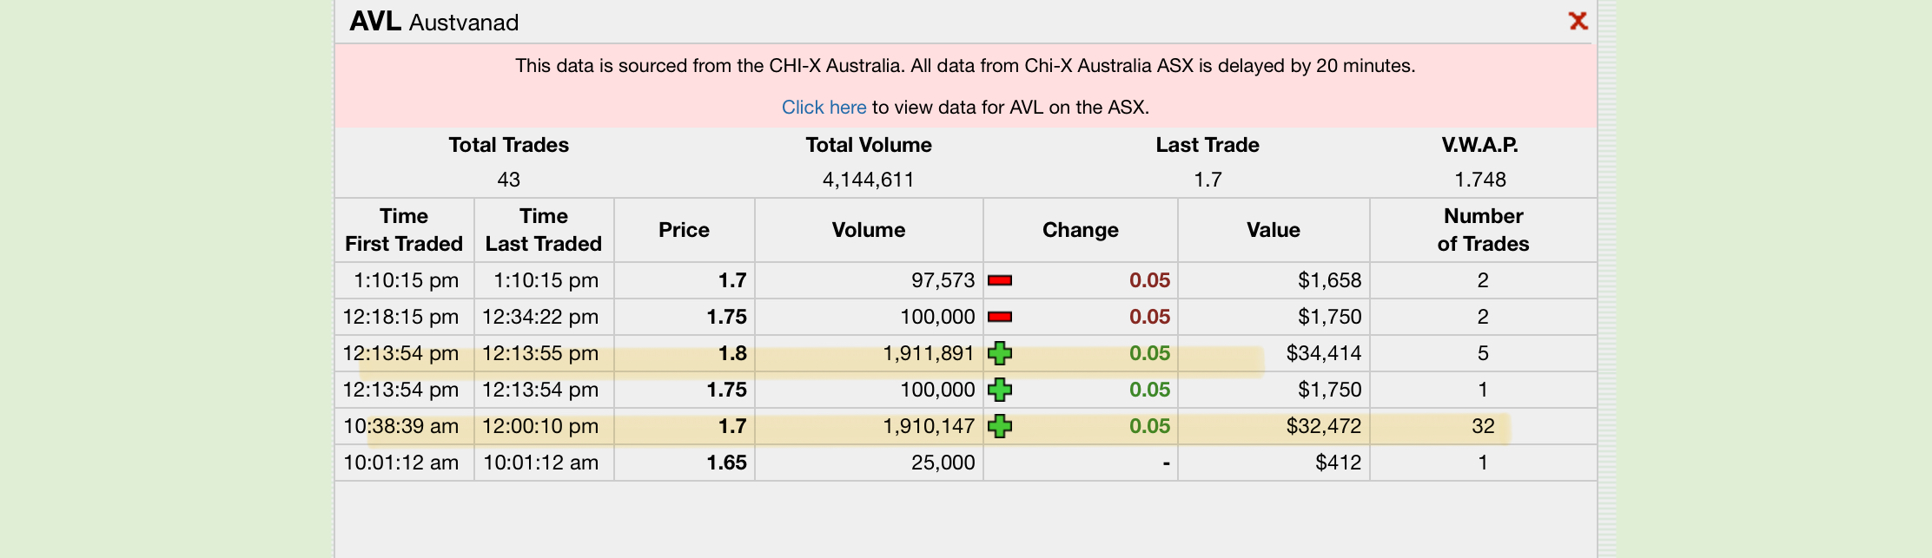Click the volume cell 1,911,891
Screen dimensions: 1932x558
pyautogui.click(x=929, y=353)
